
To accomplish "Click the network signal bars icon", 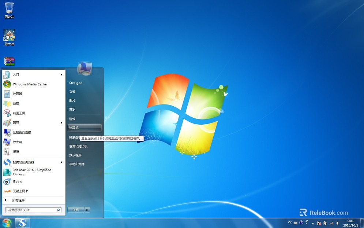I will (331, 223).
